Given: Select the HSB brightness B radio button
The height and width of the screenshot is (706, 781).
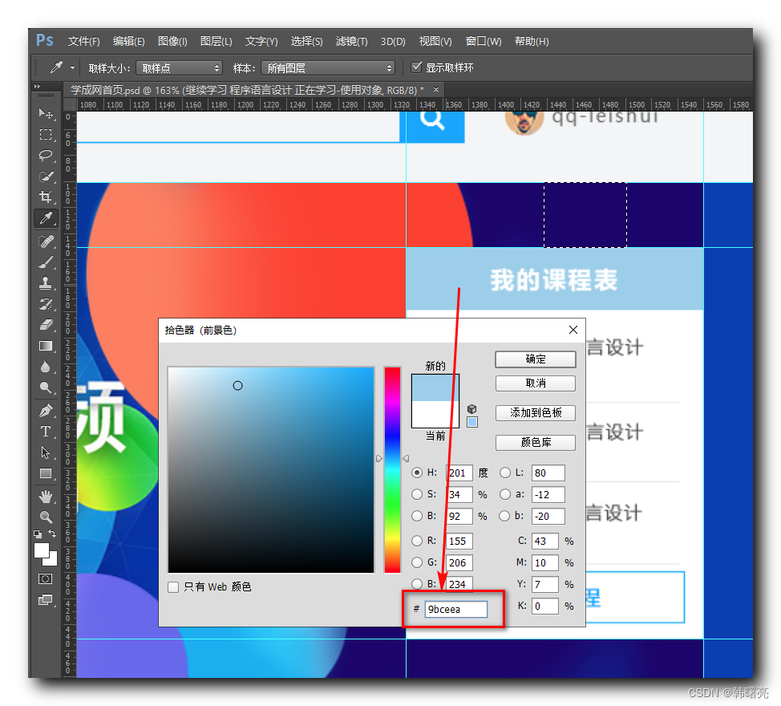Looking at the screenshot, I should pyautogui.click(x=417, y=516).
